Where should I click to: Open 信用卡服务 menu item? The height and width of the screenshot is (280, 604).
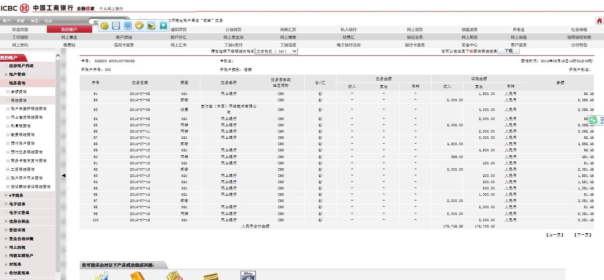(x=124, y=45)
